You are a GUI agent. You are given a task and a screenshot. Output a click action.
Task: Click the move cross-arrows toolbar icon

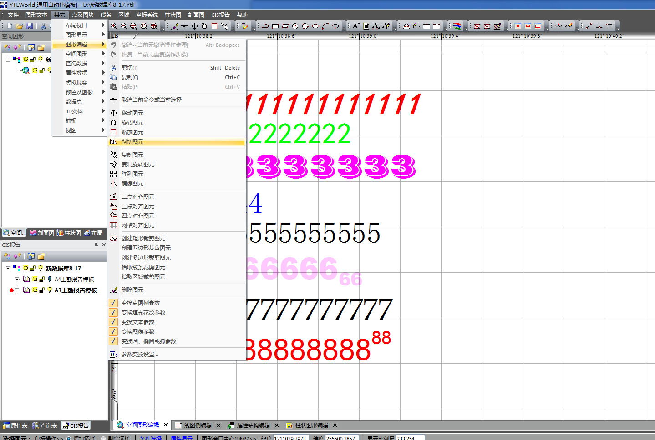(194, 26)
